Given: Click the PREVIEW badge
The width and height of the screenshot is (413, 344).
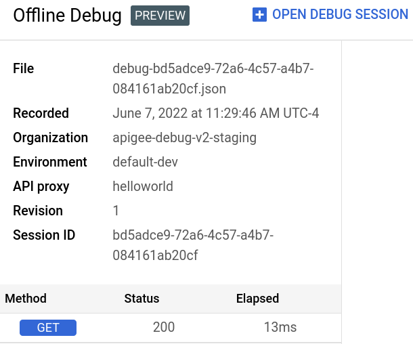Looking at the screenshot, I should pos(160,15).
